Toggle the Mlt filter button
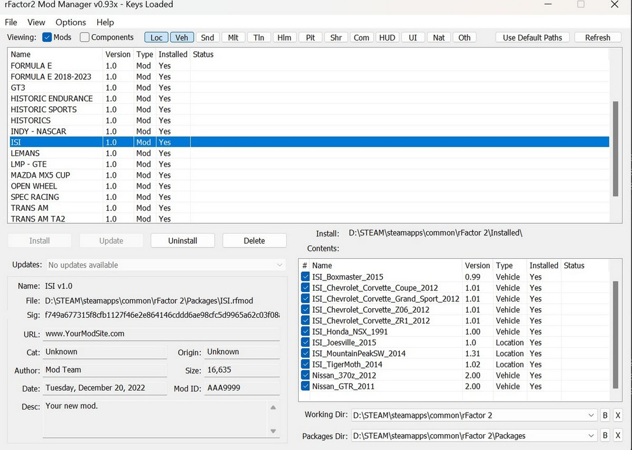Viewport: 632px width, 450px height. coord(233,38)
